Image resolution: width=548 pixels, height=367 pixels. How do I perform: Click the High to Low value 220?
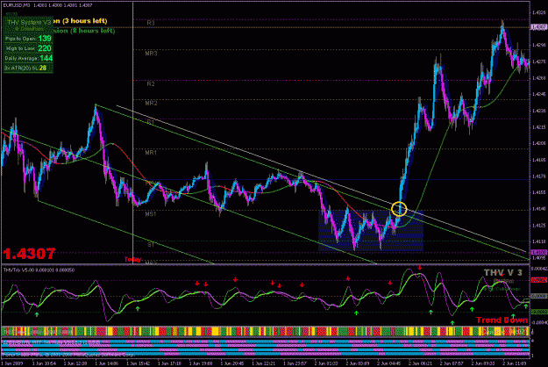pyautogui.click(x=45, y=48)
